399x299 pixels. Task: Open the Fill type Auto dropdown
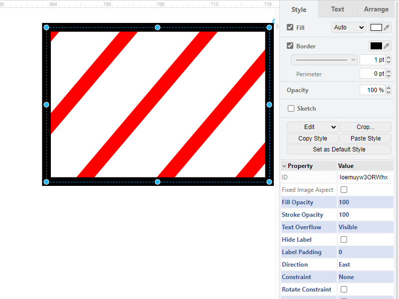tap(349, 27)
